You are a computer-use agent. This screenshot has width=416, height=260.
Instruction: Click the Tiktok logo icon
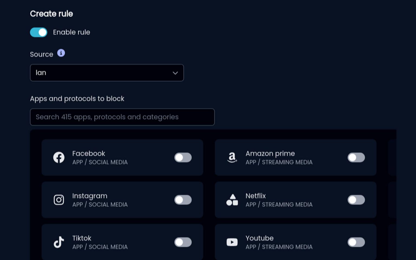[x=59, y=242]
